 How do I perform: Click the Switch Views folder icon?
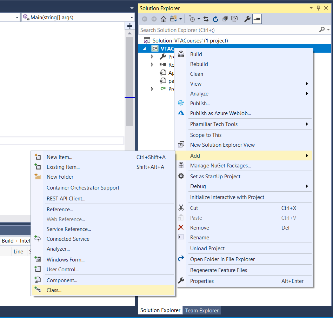[x=173, y=19]
